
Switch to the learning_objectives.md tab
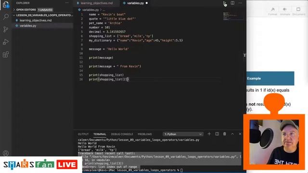point(96,3)
